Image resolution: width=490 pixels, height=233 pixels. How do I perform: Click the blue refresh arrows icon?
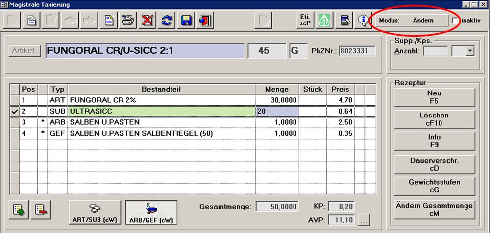167,21
